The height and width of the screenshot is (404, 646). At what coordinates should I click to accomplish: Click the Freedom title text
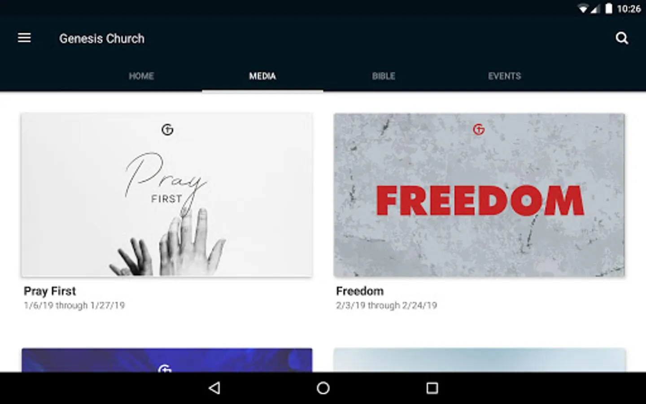(x=360, y=291)
